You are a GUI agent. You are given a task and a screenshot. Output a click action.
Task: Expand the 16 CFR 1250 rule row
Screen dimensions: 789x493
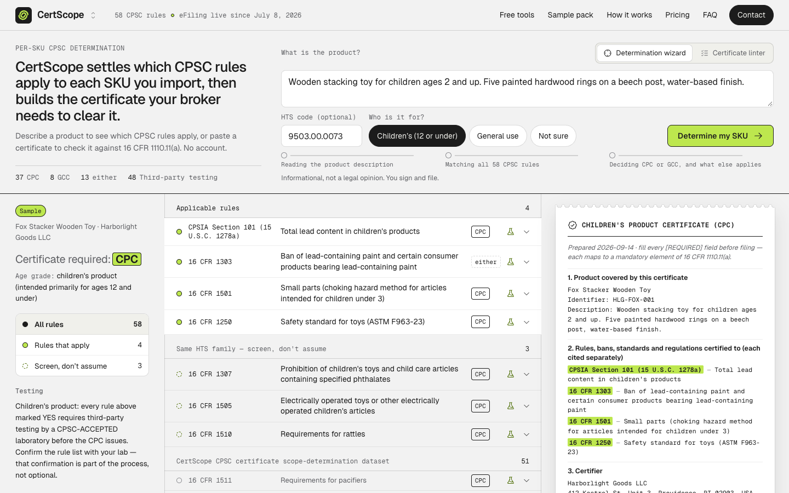527,322
